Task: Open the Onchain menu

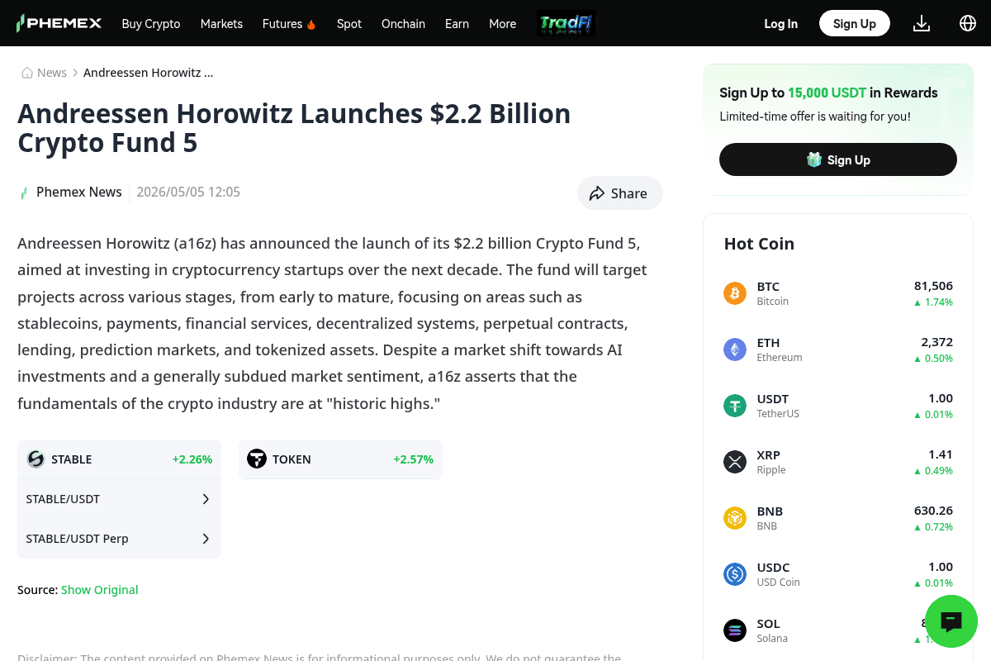Action: coord(403,24)
